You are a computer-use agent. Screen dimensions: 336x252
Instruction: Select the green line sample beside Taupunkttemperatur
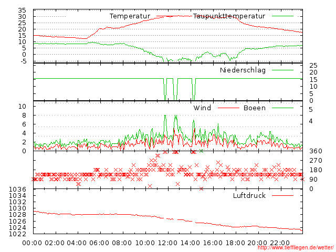tap(283, 16)
